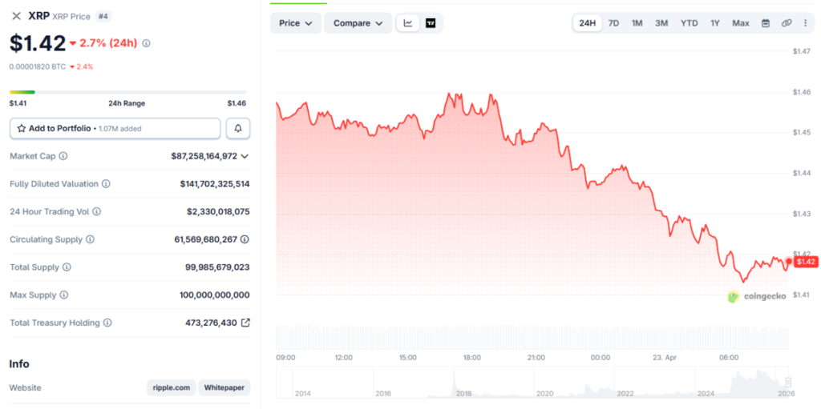Switch to TradingView chart icon
821x409 pixels.
click(431, 23)
